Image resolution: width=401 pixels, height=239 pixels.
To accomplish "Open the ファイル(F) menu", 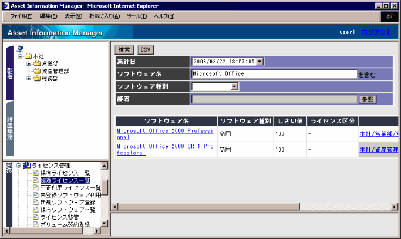I will point(21,16).
